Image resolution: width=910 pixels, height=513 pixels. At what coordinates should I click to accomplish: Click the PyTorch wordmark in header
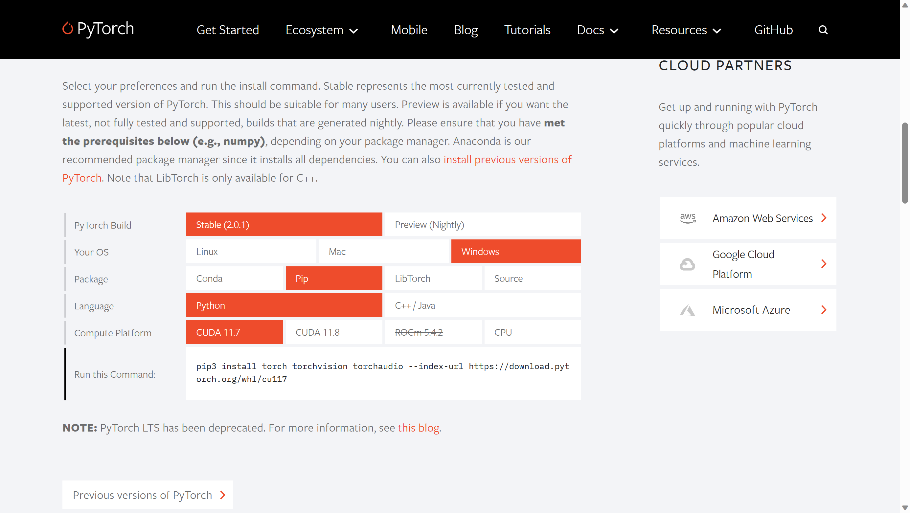[x=105, y=29]
